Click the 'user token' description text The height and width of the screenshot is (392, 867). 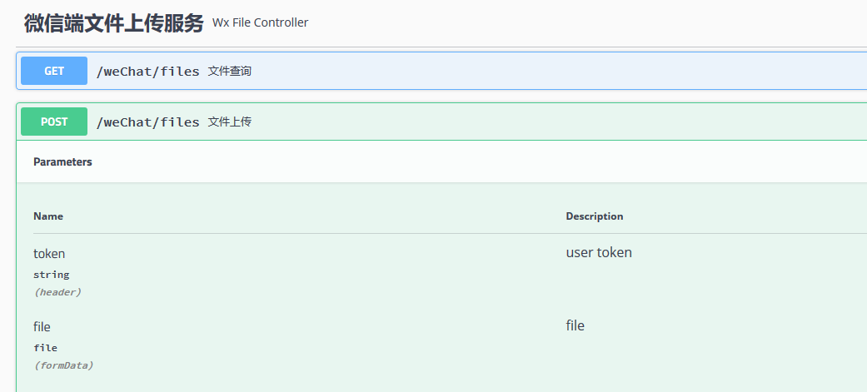point(599,253)
